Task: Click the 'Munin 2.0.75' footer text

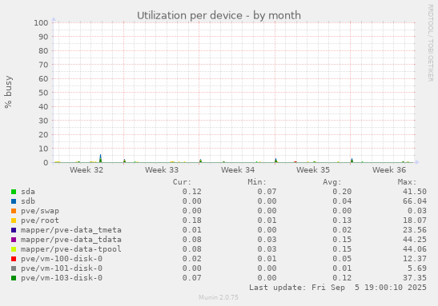Action: pyautogui.click(x=219, y=298)
